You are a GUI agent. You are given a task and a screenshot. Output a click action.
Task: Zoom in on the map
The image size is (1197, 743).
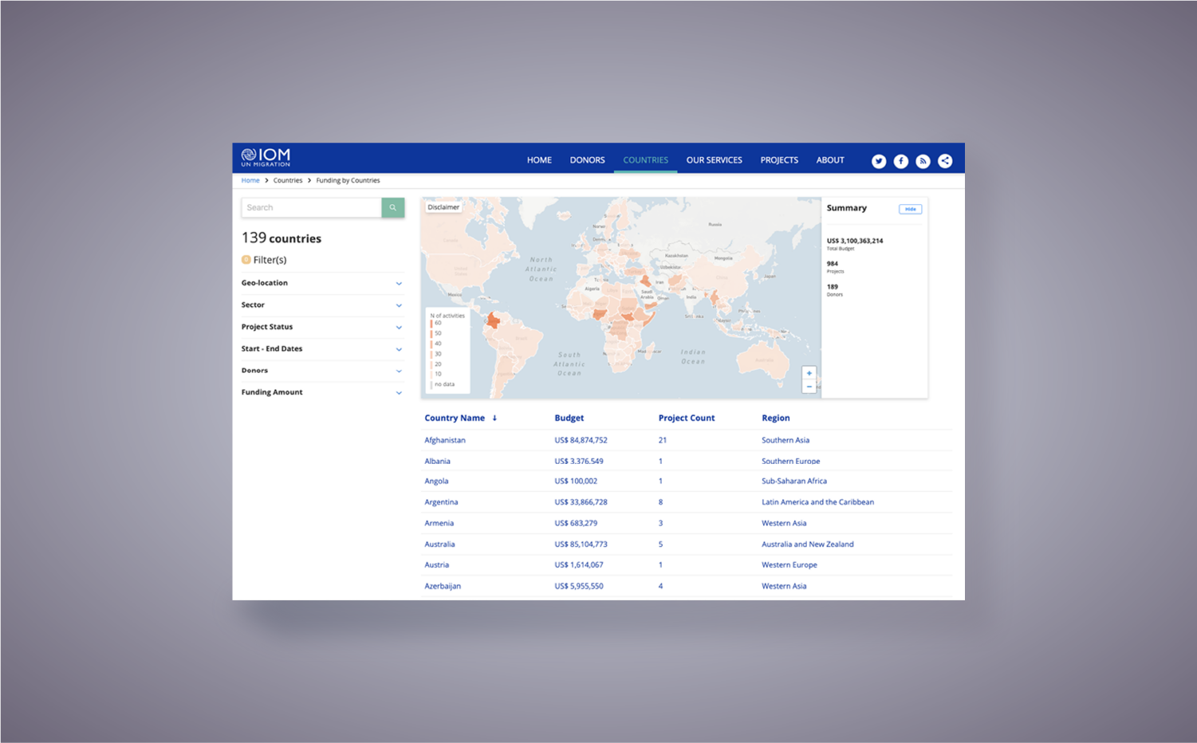809,373
